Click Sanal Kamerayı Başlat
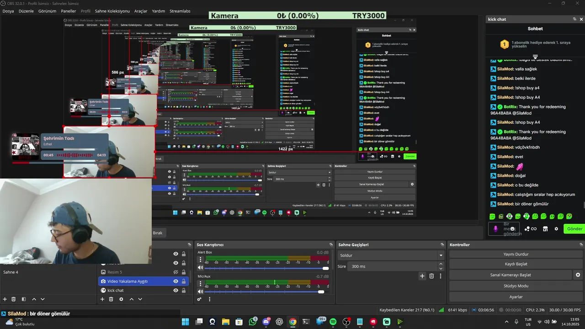Screen dimensions: 585x329 click(x=511, y=275)
